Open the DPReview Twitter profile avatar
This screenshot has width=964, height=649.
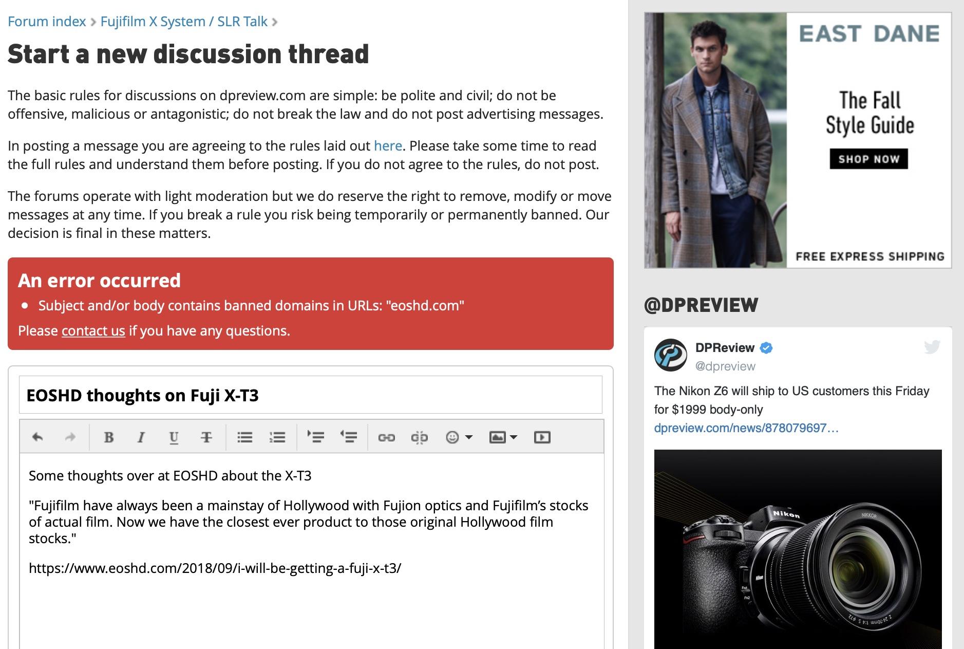coord(671,355)
